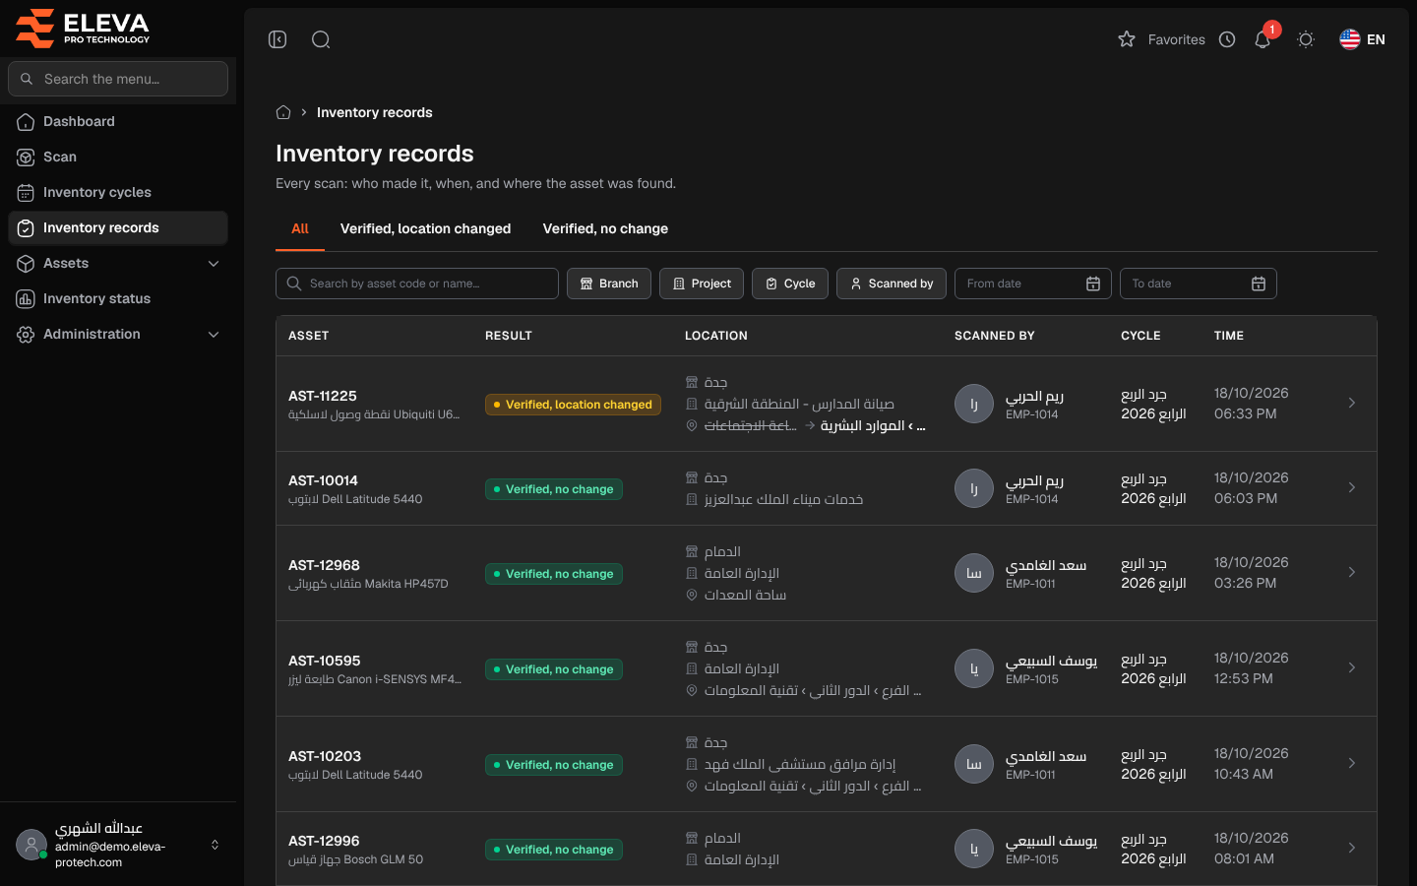Click the Eleva Pro Technology logo

coord(83,28)
